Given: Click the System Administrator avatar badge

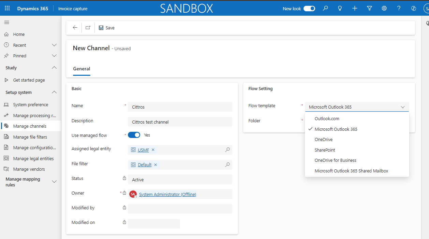Looking at the screenshot, I should click(x=133, y=194).
